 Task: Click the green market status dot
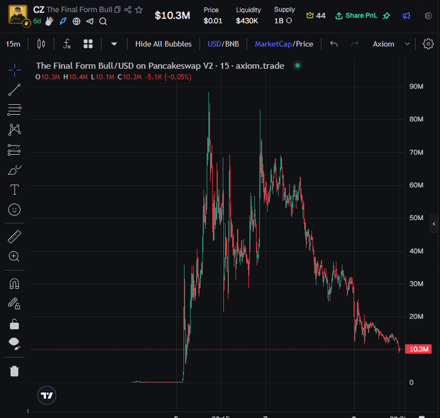(298, 65)
